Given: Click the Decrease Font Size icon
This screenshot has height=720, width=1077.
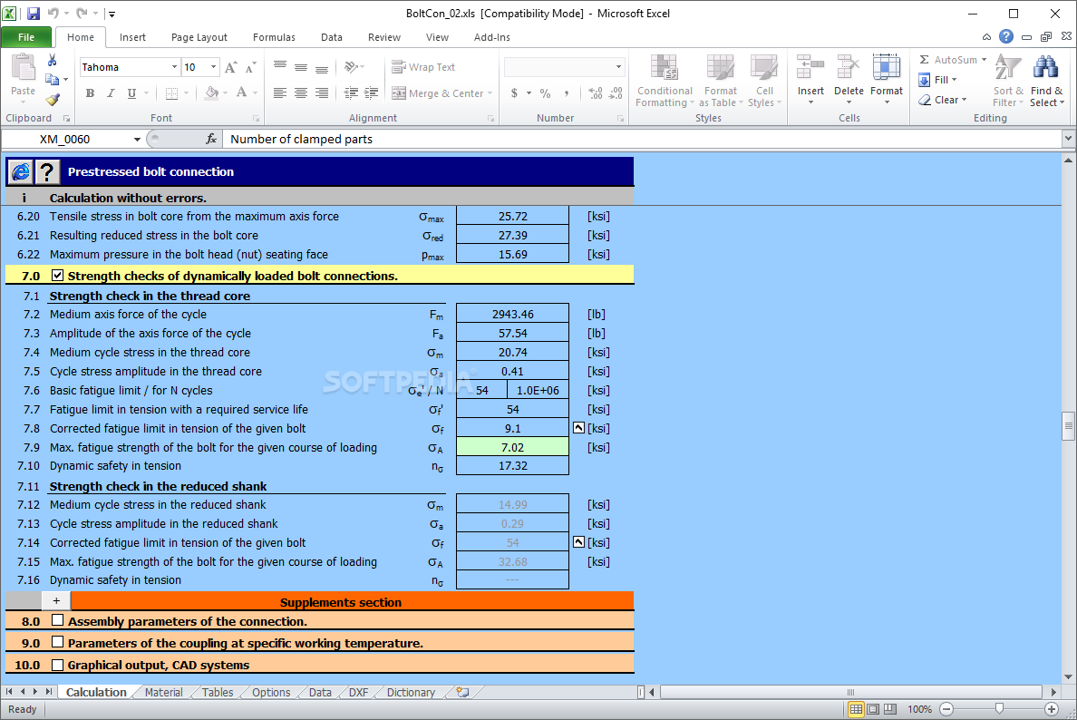Looking at the screenshot, I should click(250, 67).
